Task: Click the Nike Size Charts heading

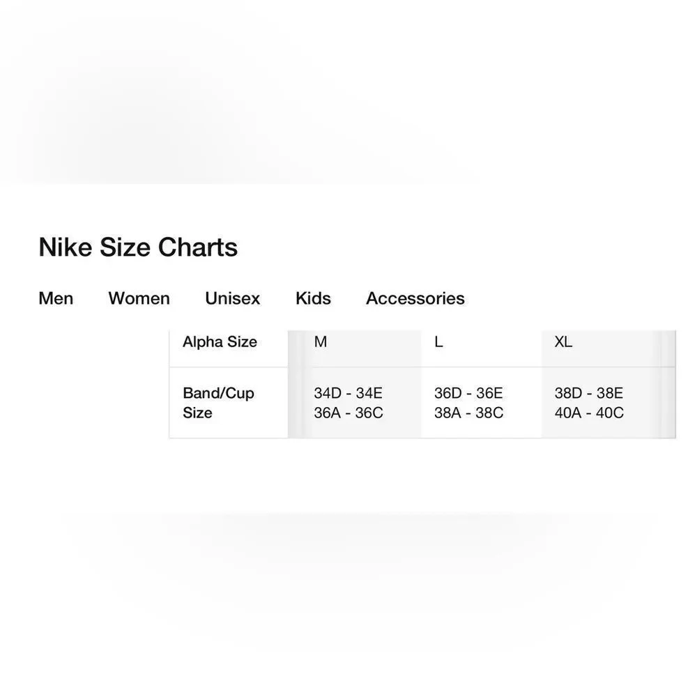Action: 138,247
